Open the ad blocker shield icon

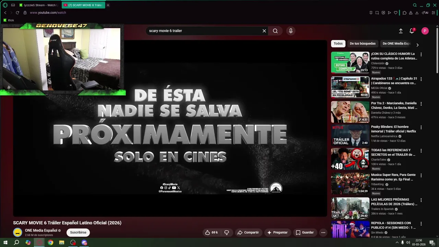pos(383,13)
